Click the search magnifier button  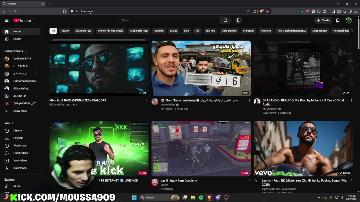226,20
